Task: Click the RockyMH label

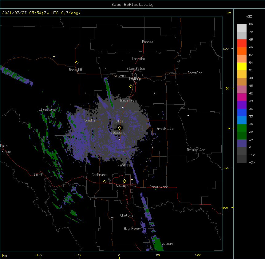Action: 75,70
